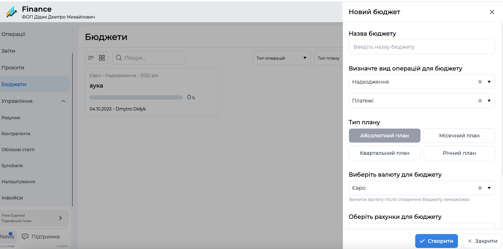Screen dimensions: 503x249
Task: Click Євро • Надходження • 2022 рік label
Action: click(124, 76)
